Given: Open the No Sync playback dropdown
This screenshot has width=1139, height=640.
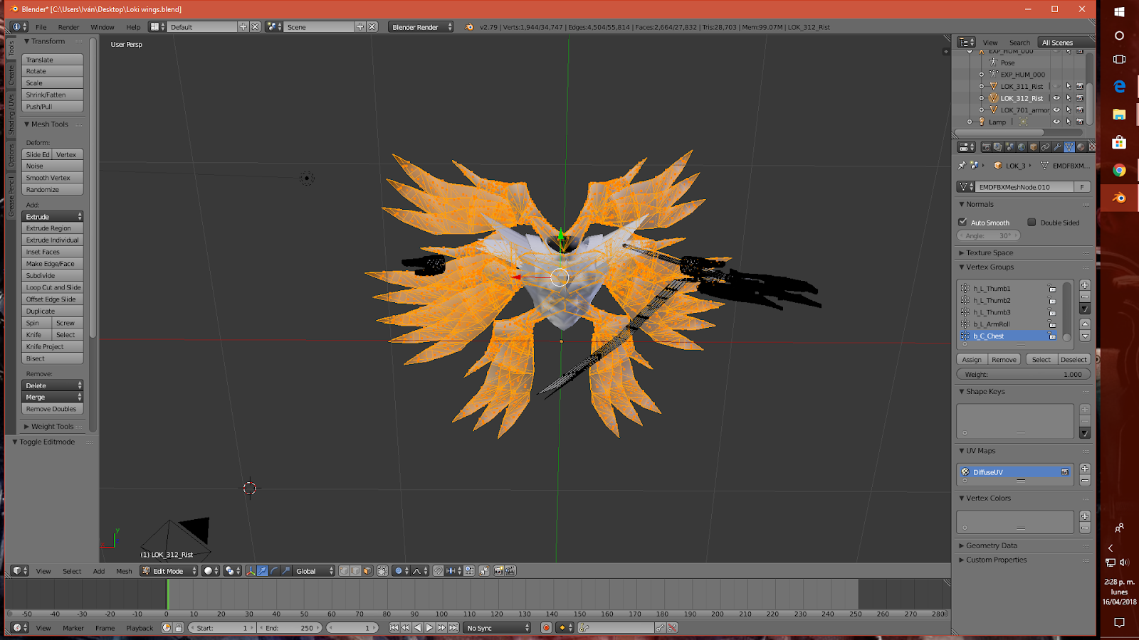Looking at the screenshot, I should [496, 628].
